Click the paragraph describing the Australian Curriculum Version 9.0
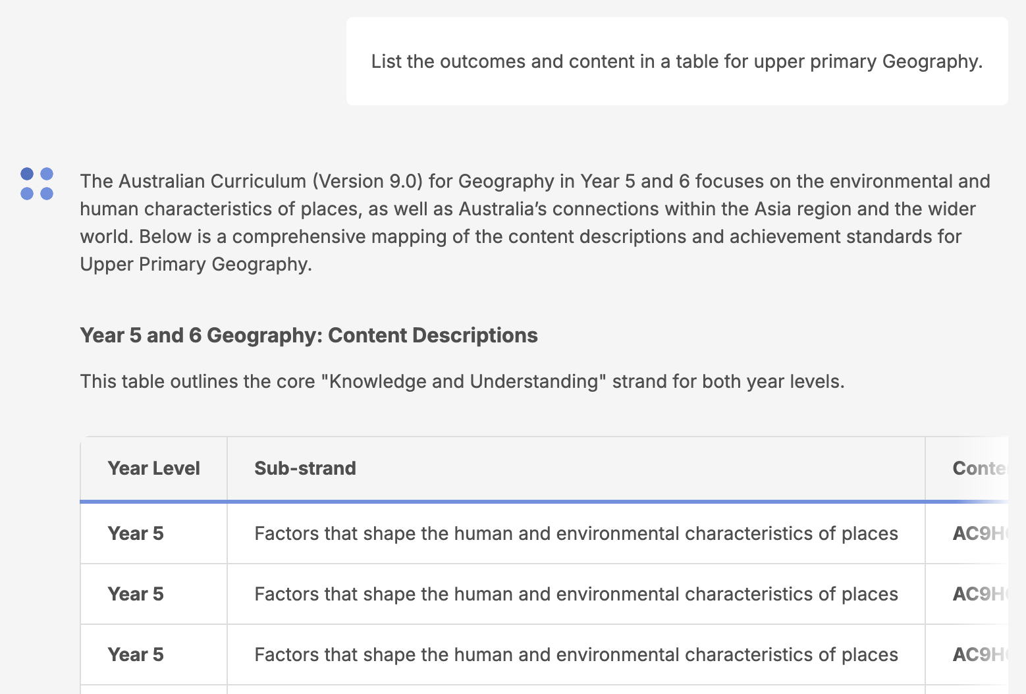Screen dimensions: 1026x694 tap(535, 223)
